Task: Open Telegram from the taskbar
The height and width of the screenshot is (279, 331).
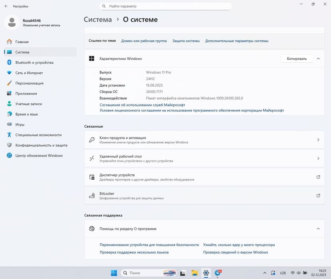Action: point(218,273)
